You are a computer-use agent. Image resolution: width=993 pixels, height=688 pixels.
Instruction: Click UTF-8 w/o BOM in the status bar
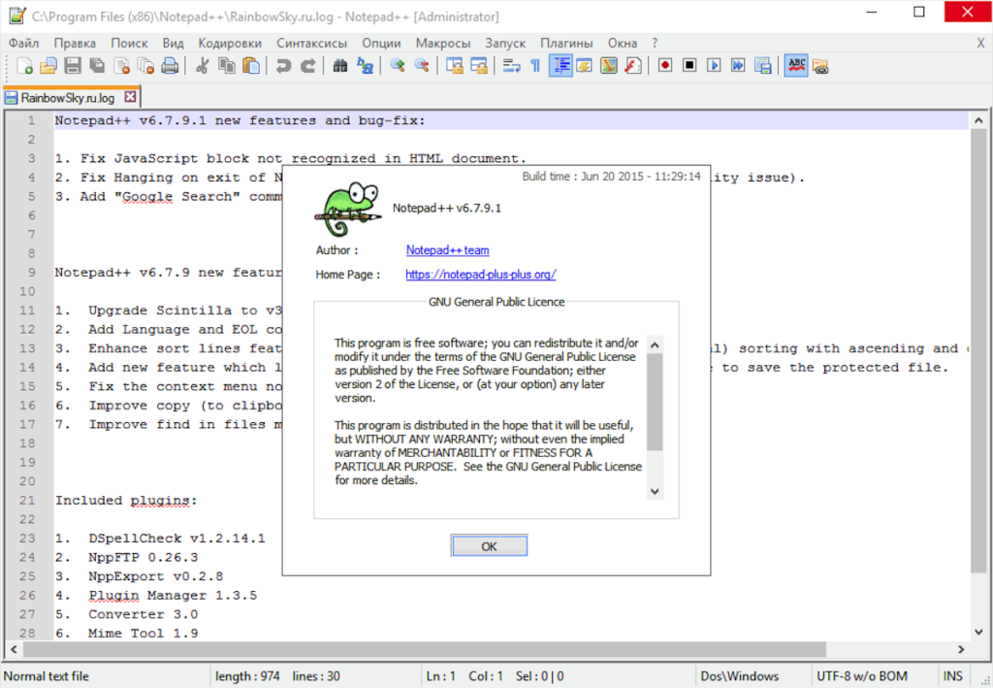[862, 676]
